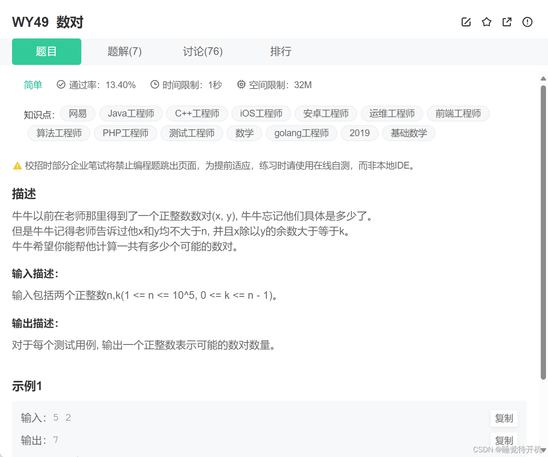Image resolution: width=548 pixels, height=457 pixels.
Task: Click the 数学 tag
Action: click(244, 133)
